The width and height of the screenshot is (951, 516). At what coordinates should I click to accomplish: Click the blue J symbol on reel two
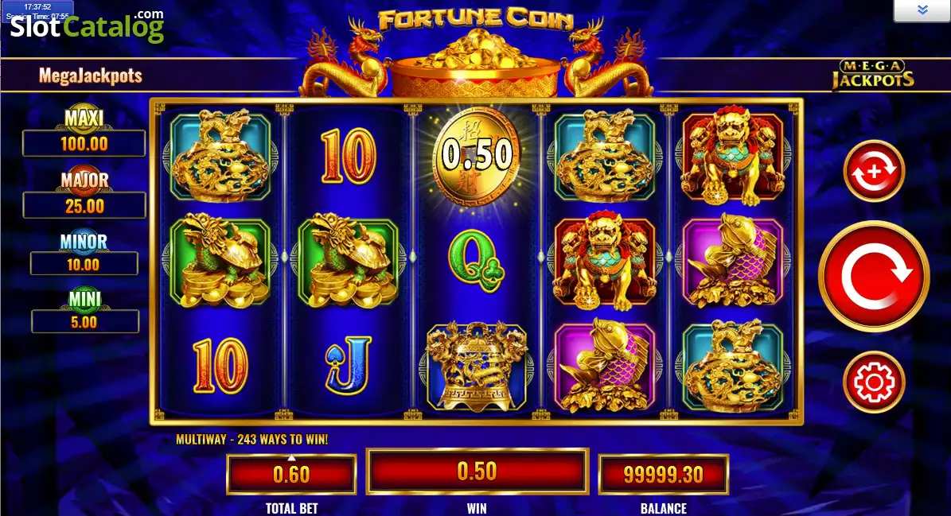point(348,366)
